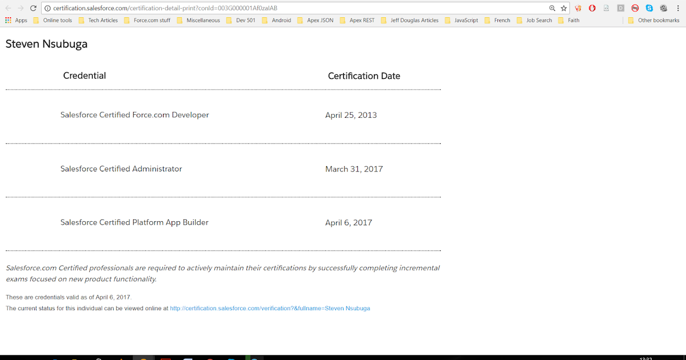The height and width of the screenshot is (360, 686).
Task: Click the gray D extension icon
Action: pos(621,8)
